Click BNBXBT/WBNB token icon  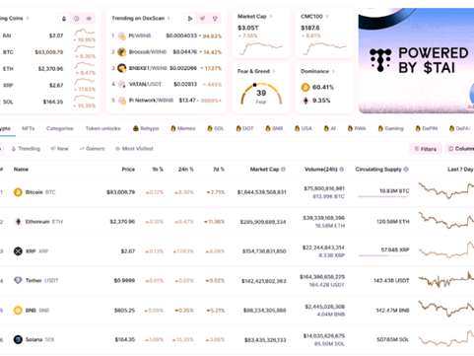(122, 68)
